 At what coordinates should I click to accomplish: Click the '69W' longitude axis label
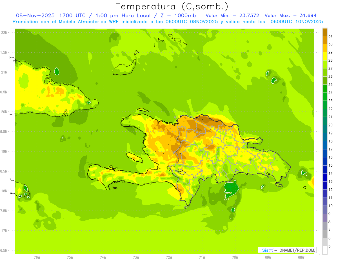pyautogui.click(x=268, y=257)
